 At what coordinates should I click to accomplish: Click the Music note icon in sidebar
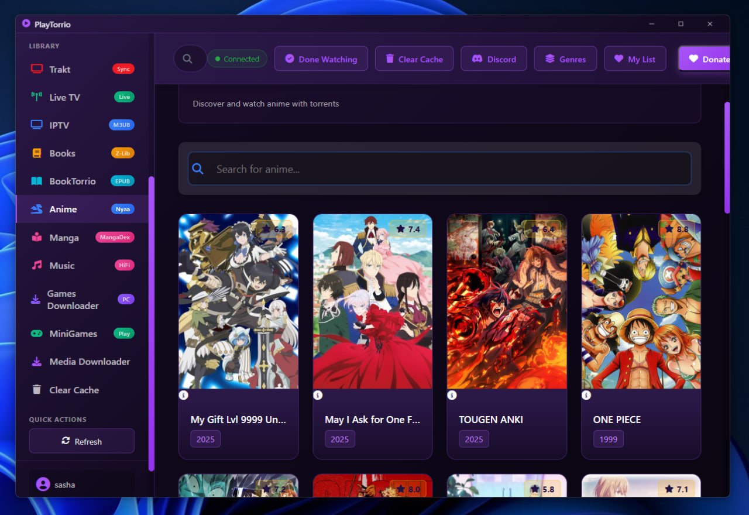point(37,265)
